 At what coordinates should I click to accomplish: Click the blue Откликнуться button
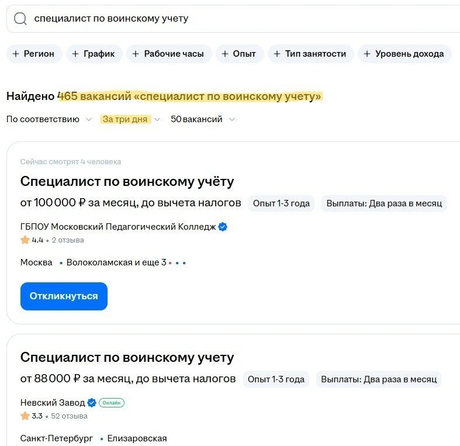(x=64, y=296)
